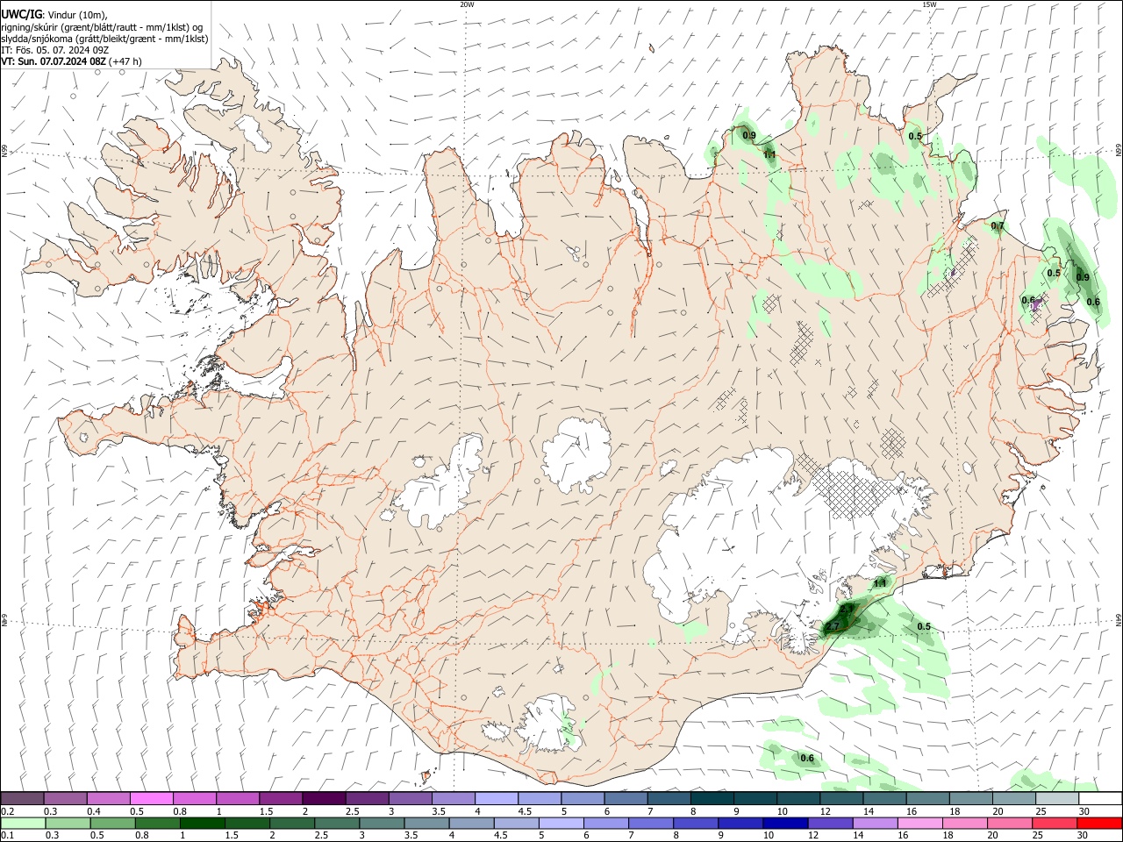Click the 1.1 value on the north coast
The width and height of the screenshot is (1123, 842).
point(769,154)
